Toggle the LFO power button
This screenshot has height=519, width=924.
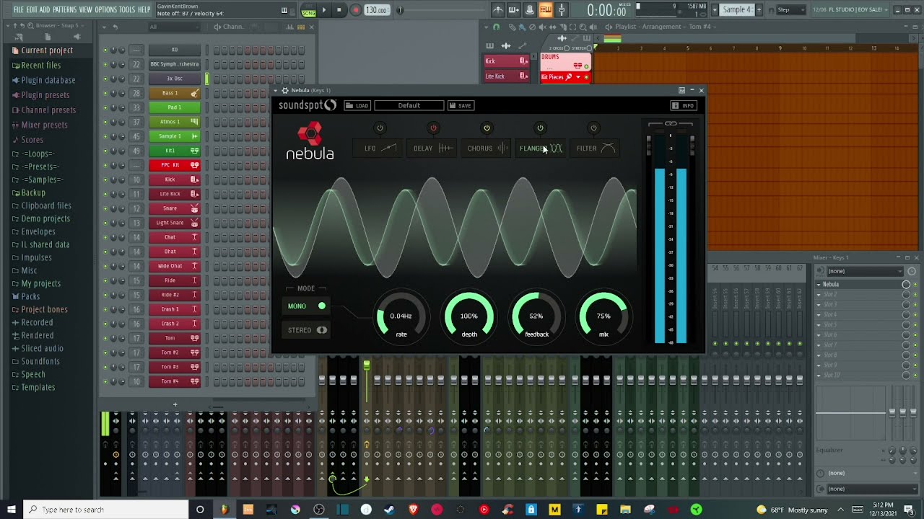pos(380,128)
